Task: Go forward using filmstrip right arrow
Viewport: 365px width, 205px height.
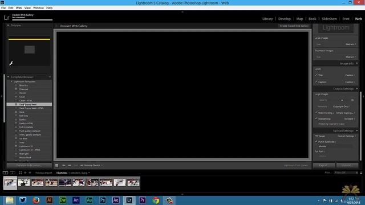Action: click(30, 173)
